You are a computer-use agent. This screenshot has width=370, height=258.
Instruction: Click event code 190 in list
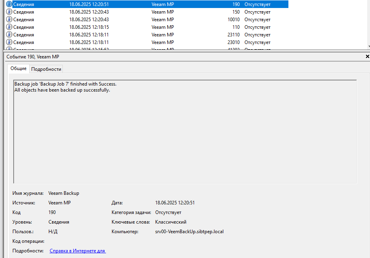point(236,4)
